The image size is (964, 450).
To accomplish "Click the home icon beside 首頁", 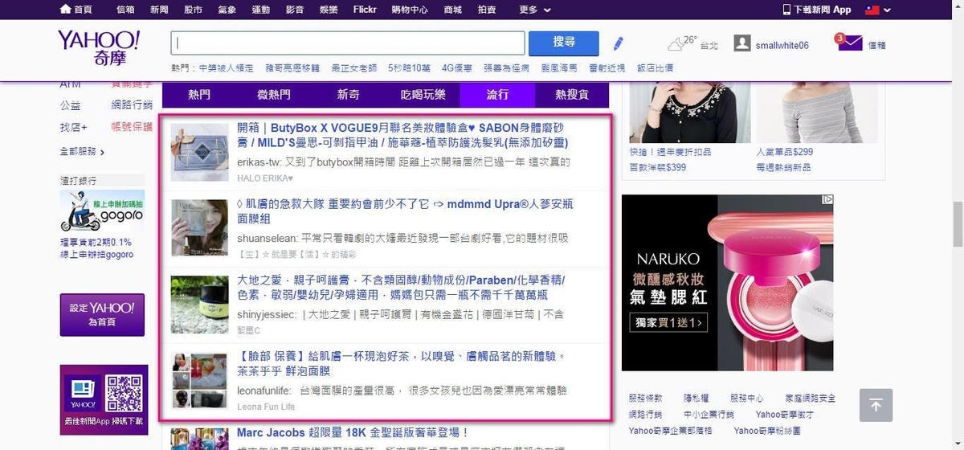I will (x=65, y=10).
